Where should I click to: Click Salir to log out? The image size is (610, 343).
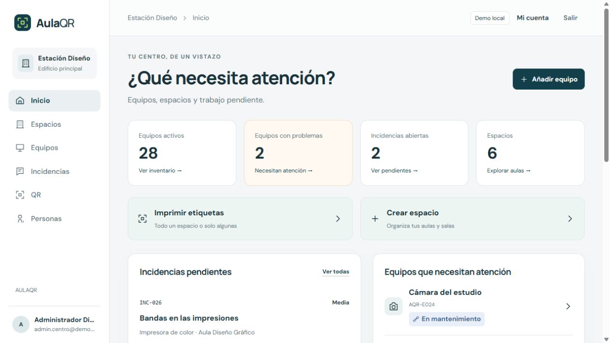click(x=570, y=18)
